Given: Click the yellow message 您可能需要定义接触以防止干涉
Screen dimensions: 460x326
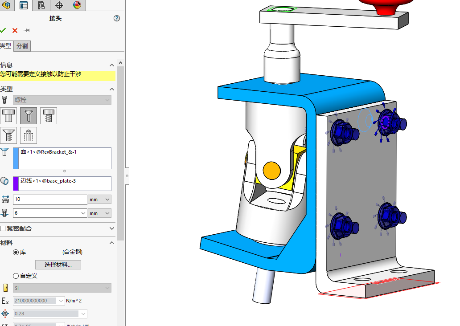Looking at the screenshot, I should click(x=41, y=74).
